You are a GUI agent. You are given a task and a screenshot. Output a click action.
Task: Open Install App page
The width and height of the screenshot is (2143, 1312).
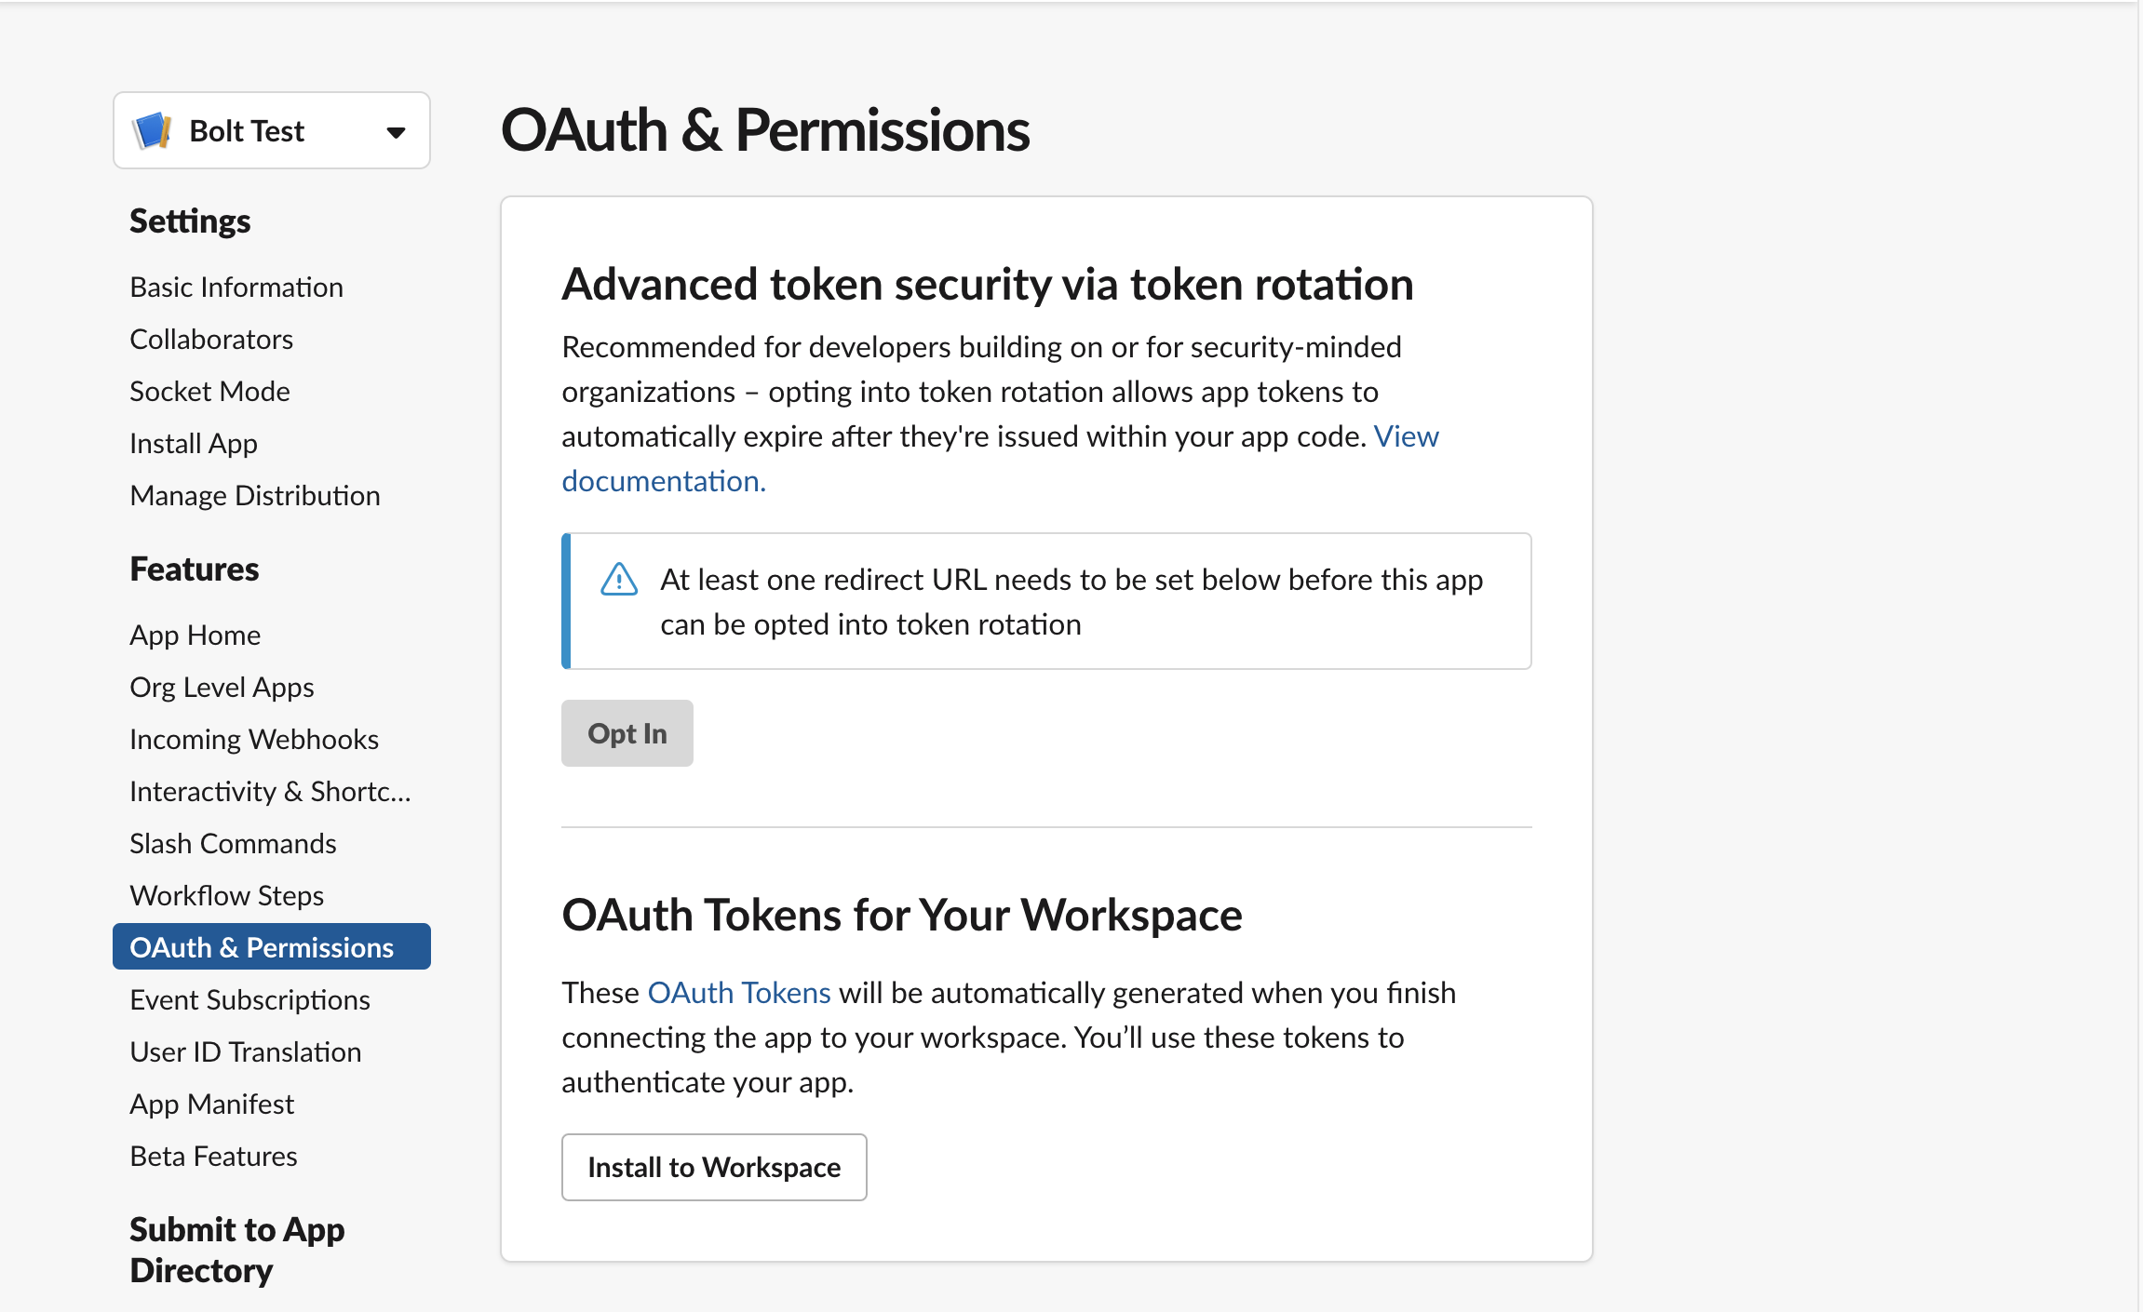[x=194, y=443]
